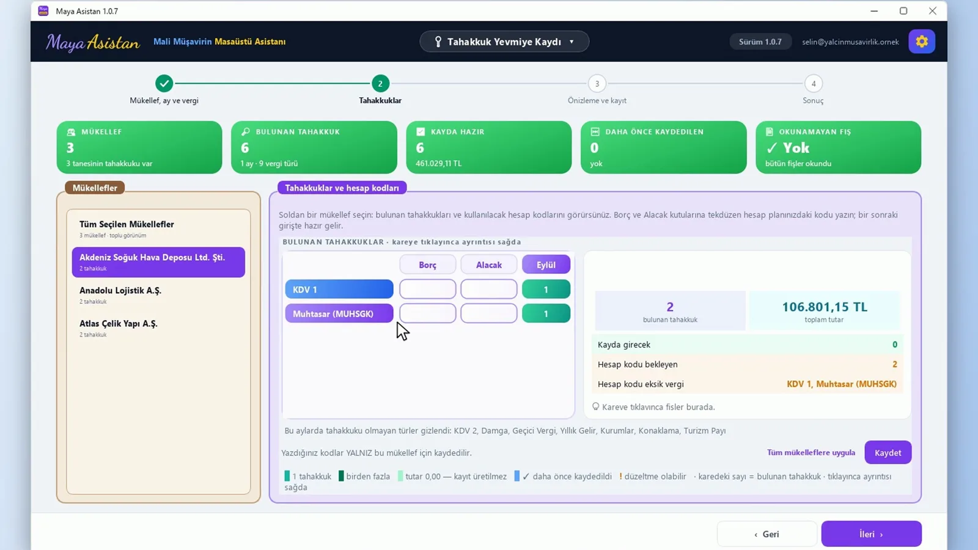The width and height of the screenshot is (978, 550).
Task: Click the Hesap kodu bekleyen row
Action: 747,364
